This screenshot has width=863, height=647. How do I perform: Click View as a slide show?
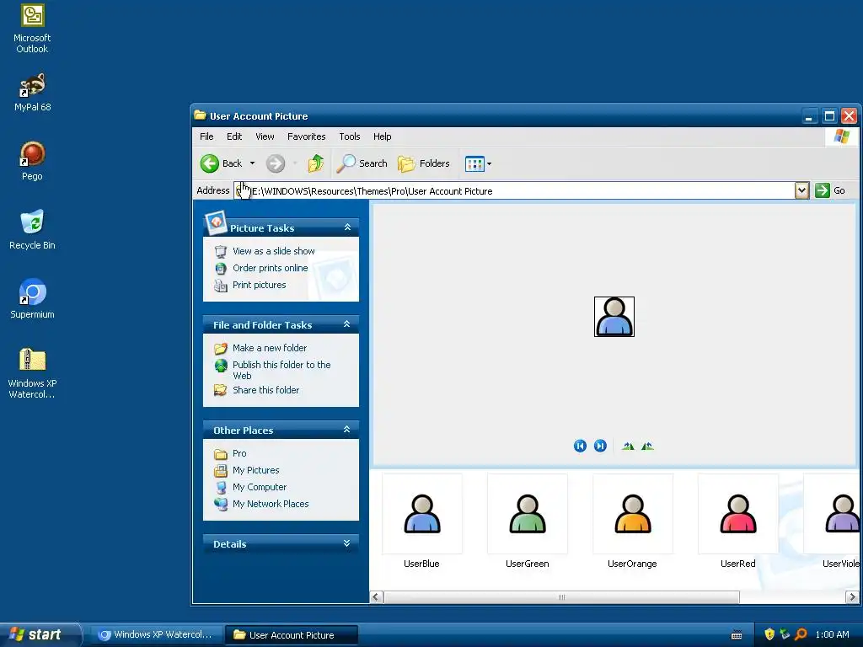pos(274,251)
